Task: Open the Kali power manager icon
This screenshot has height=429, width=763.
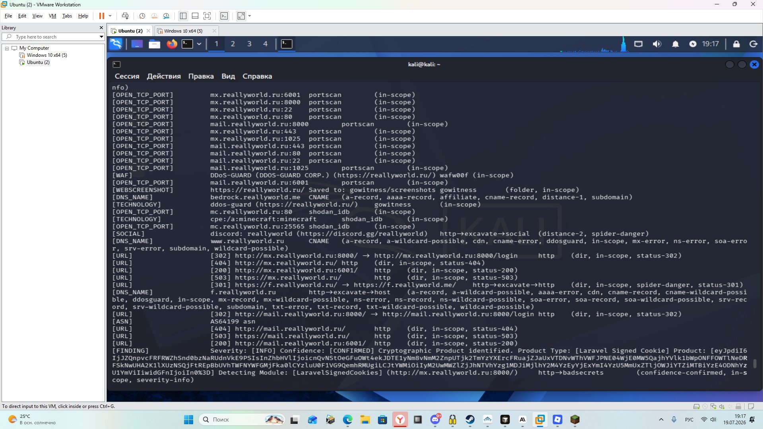Action: [x=693, y=44]
